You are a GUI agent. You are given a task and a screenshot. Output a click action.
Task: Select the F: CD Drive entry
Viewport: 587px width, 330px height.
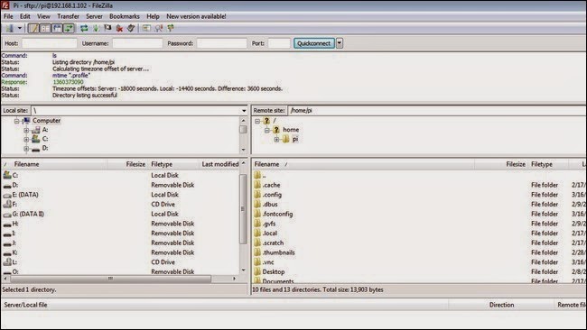[x=120, y=205]
